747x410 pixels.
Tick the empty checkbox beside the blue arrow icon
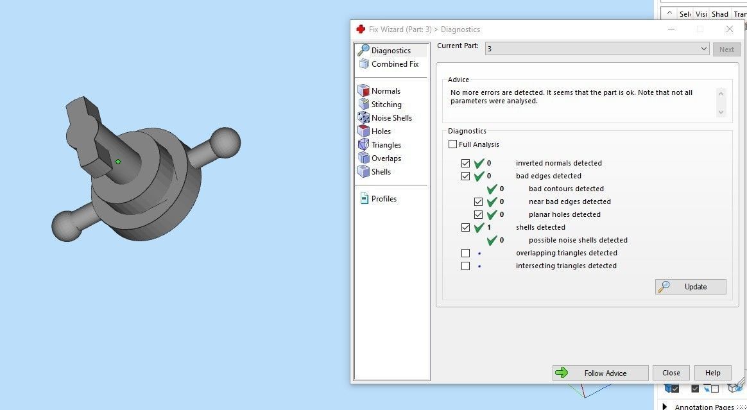pyautogui.click(x=715, y=389)
